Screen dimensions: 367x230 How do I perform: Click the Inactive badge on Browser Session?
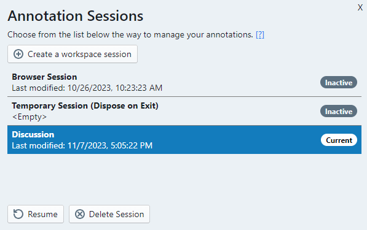(x=339, y=82)
